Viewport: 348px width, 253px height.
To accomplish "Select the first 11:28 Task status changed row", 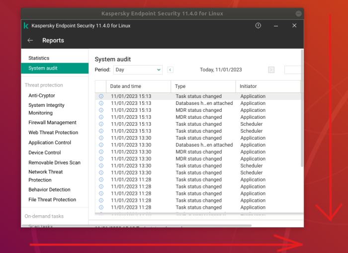I will pyautogui.click(x=198, y=179).
